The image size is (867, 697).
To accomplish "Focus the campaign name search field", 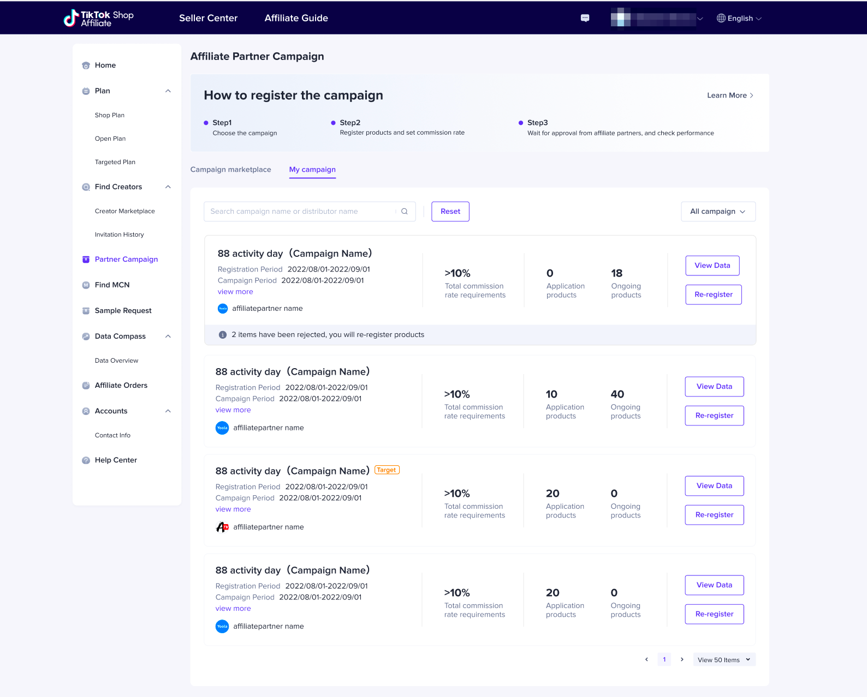I will click(300, 212).
